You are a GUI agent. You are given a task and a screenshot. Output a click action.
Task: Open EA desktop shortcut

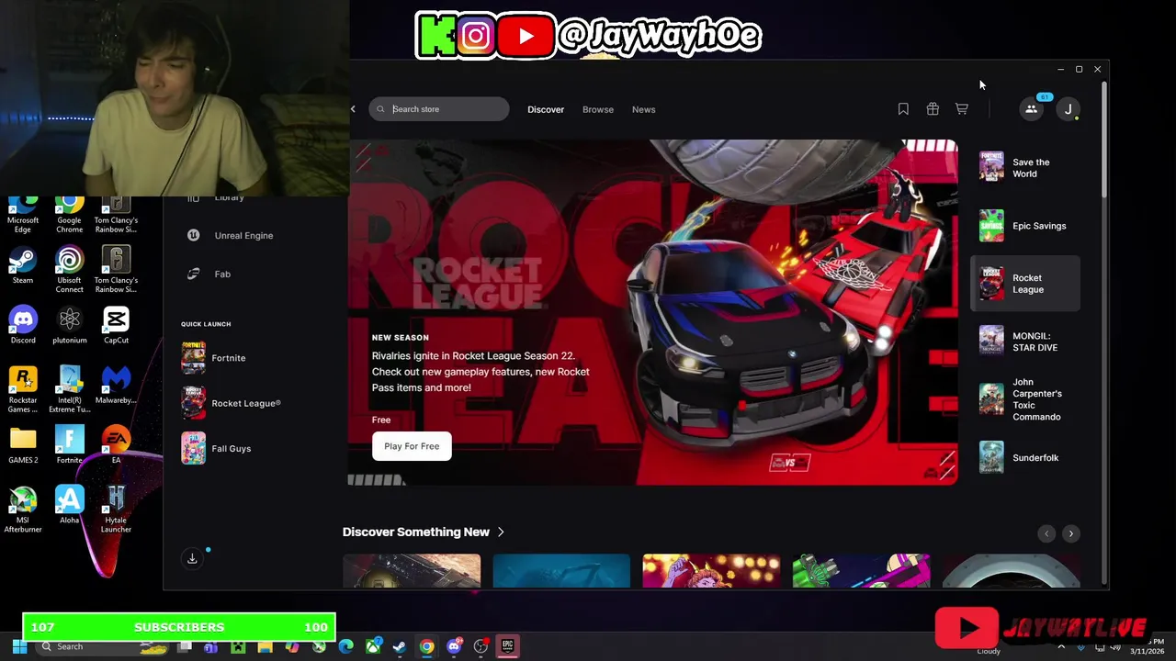pyautogui.click(x=116, y=445)
